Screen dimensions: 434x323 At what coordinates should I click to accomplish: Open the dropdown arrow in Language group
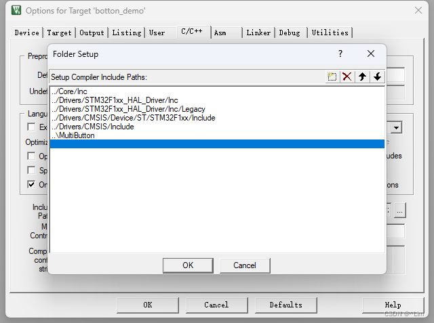(x=396, y=128)
